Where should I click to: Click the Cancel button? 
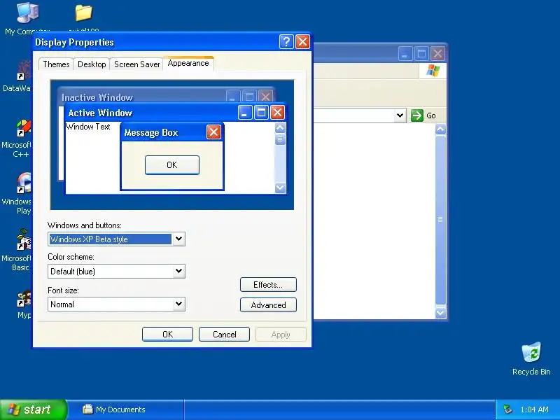(224, 335)
